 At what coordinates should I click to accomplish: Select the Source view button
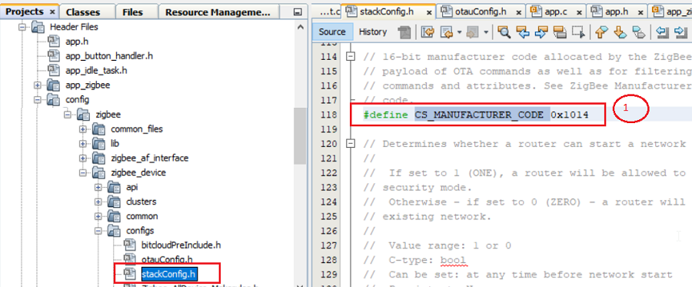[x=332, y=32]
